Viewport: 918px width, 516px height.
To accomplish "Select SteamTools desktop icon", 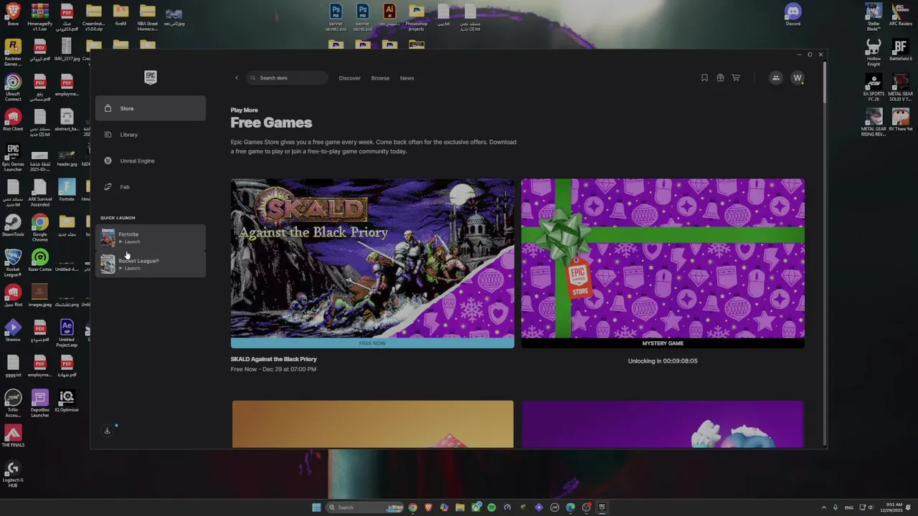I will [x=13, y=226].
